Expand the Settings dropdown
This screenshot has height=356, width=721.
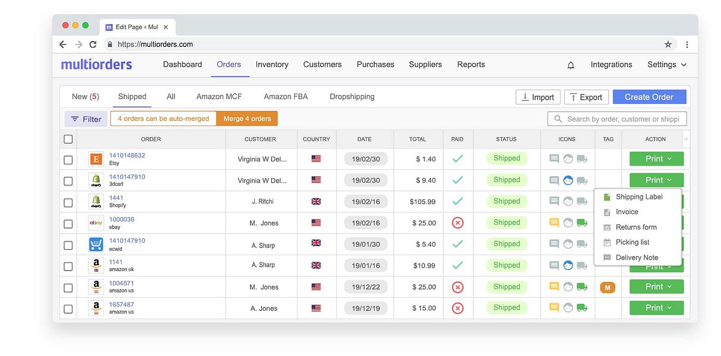pyautogui.click(x=667, y=65)
